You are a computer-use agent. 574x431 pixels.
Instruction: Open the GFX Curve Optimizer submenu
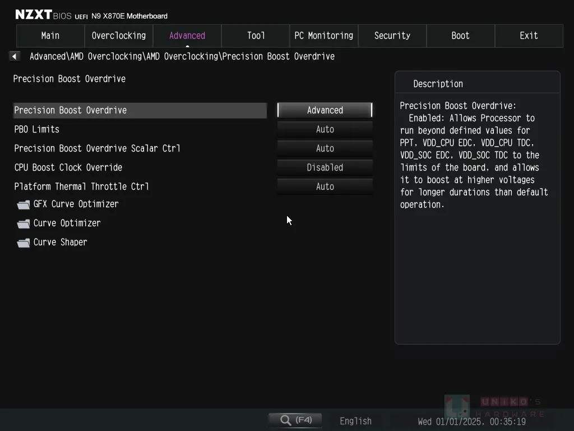click(x=76, y=204)
